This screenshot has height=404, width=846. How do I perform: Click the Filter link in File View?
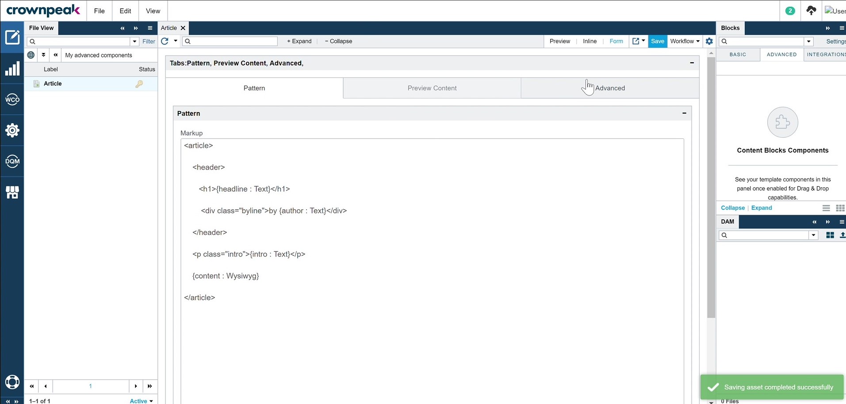tap(149, 42)
